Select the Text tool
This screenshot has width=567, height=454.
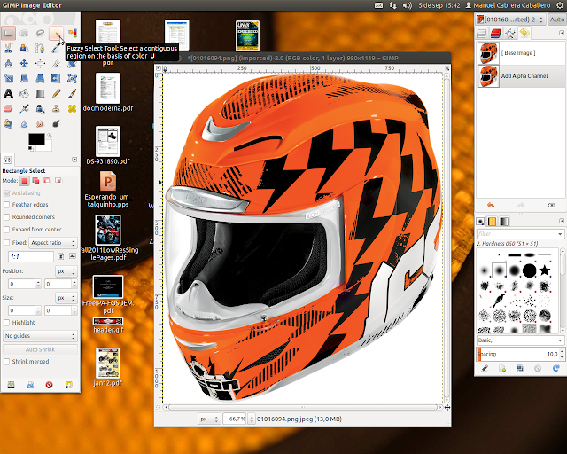click(x=8, y=93)
